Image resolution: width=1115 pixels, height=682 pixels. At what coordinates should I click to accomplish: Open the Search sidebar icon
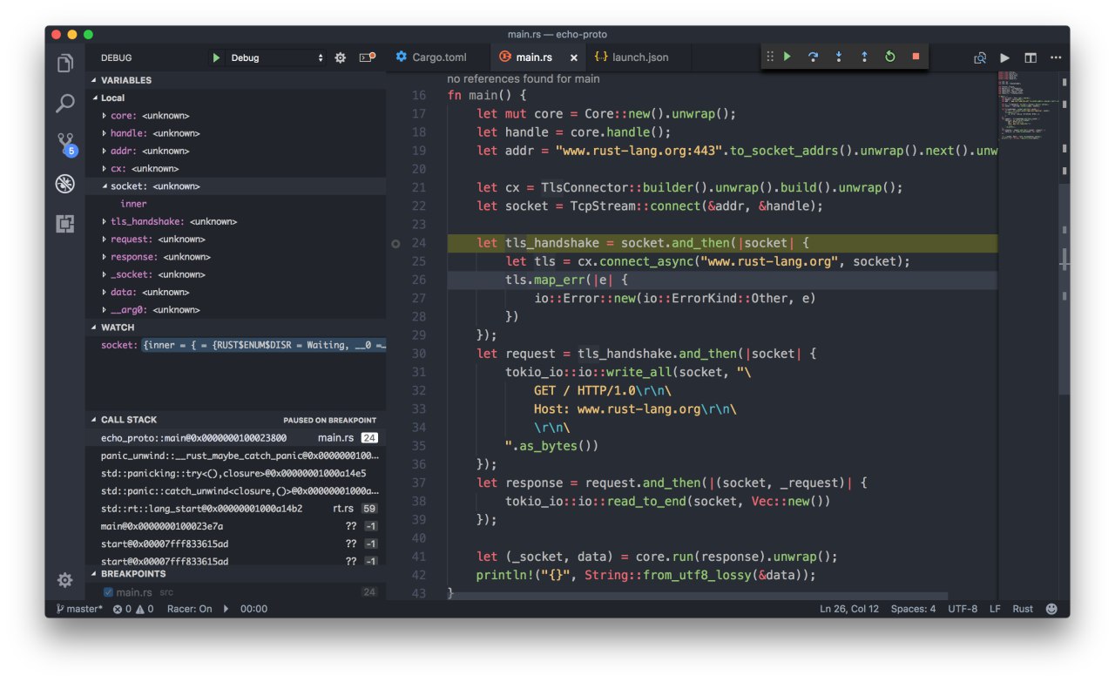pos(65,104)
